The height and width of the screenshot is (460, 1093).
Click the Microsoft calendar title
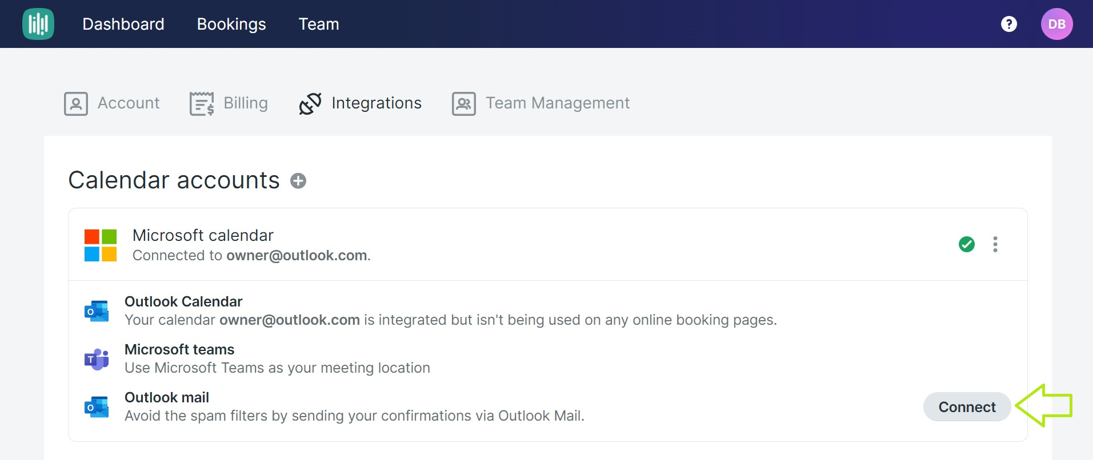tap(203, 235)
